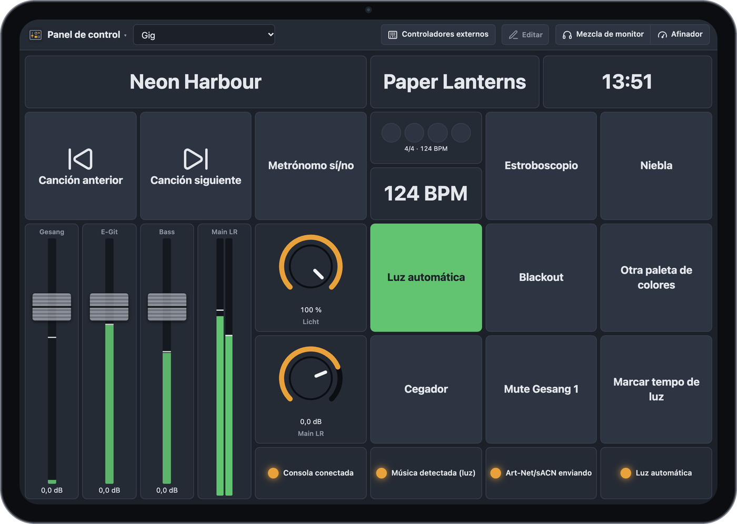Click the Neon Harbour current song title
Screen dimensions: 737x524
coord(196,82)
